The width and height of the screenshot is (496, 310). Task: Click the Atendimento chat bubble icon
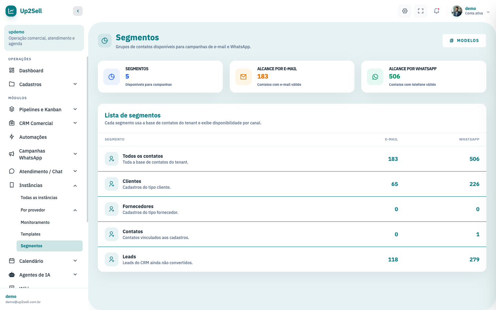(x=12, y=171)
